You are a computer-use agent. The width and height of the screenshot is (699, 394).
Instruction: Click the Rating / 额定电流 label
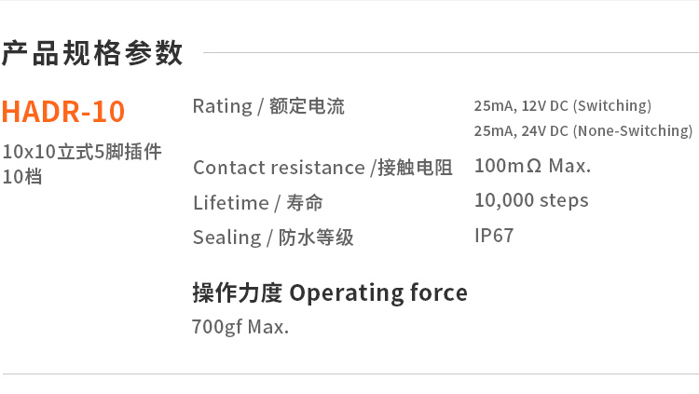[x=268, y=106]
